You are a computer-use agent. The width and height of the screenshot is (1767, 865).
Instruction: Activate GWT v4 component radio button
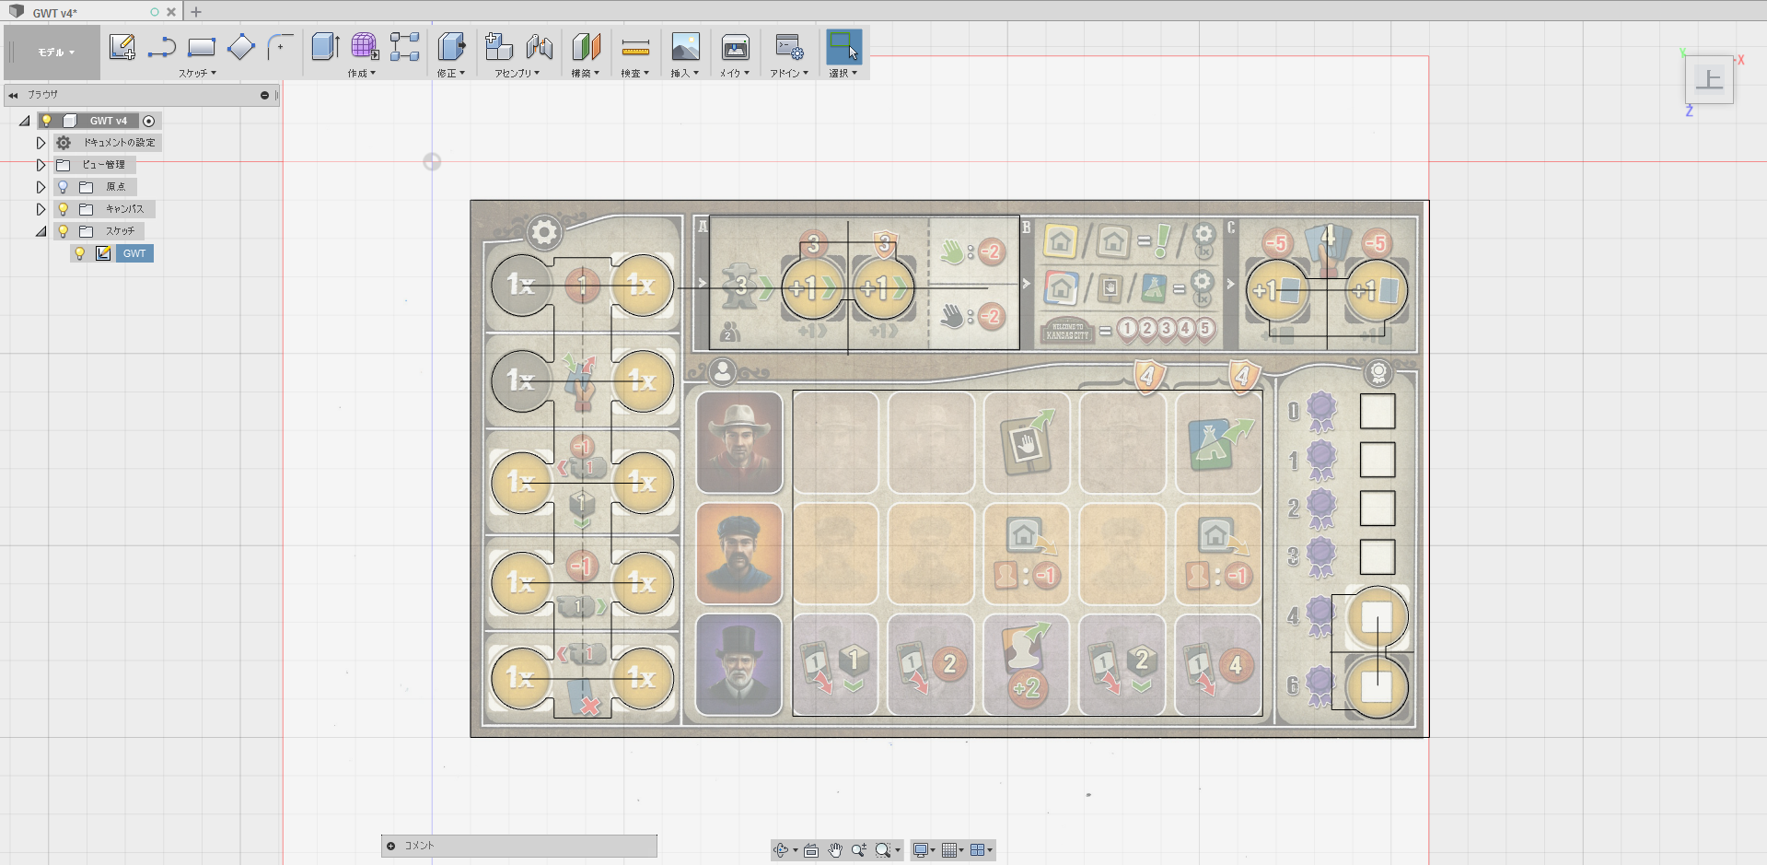tap(149, 121)
